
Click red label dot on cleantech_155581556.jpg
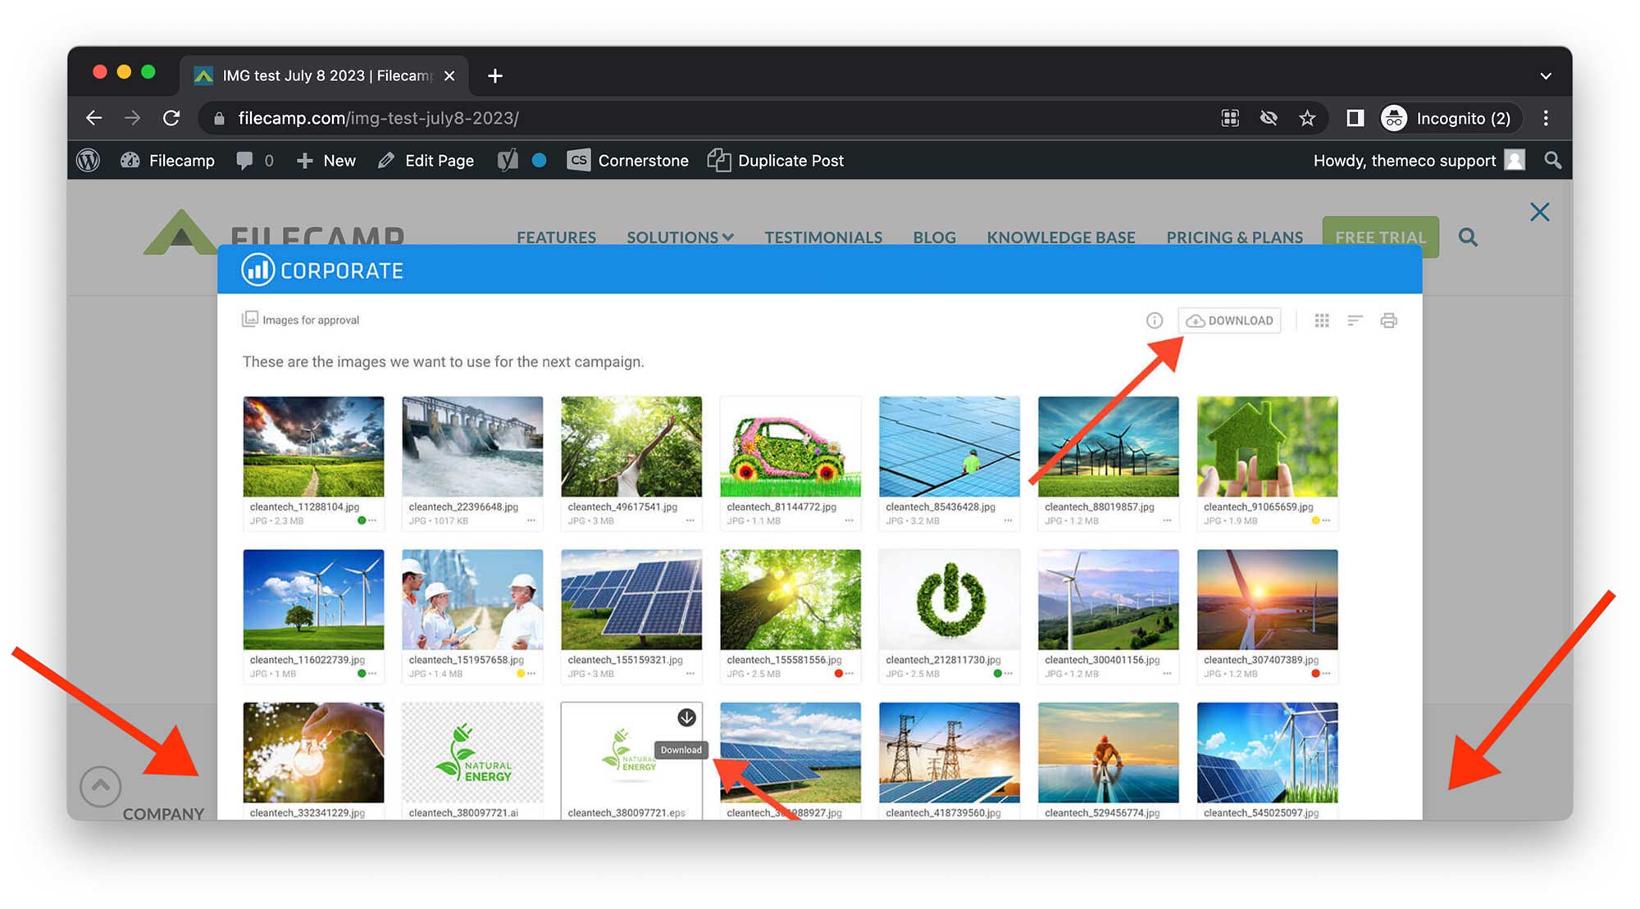click(x=838, y=674)
